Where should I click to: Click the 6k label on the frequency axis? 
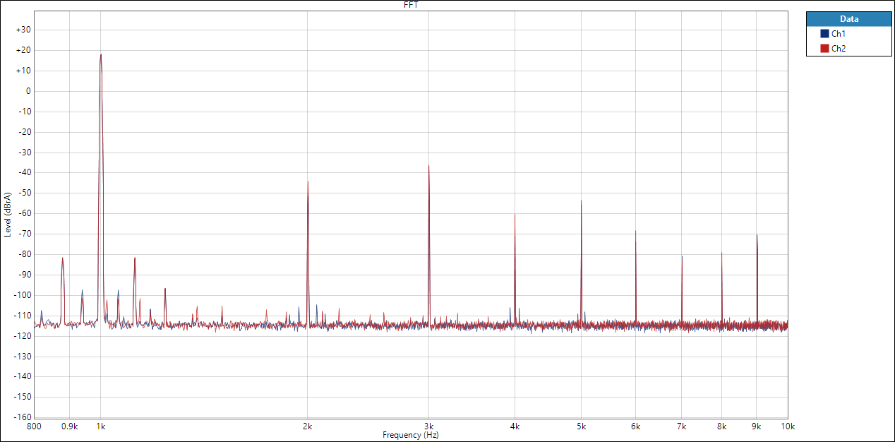635,426
